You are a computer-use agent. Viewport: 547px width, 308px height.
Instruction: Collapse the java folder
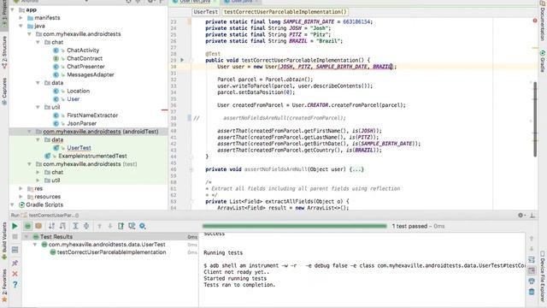(x=21, y=26)
